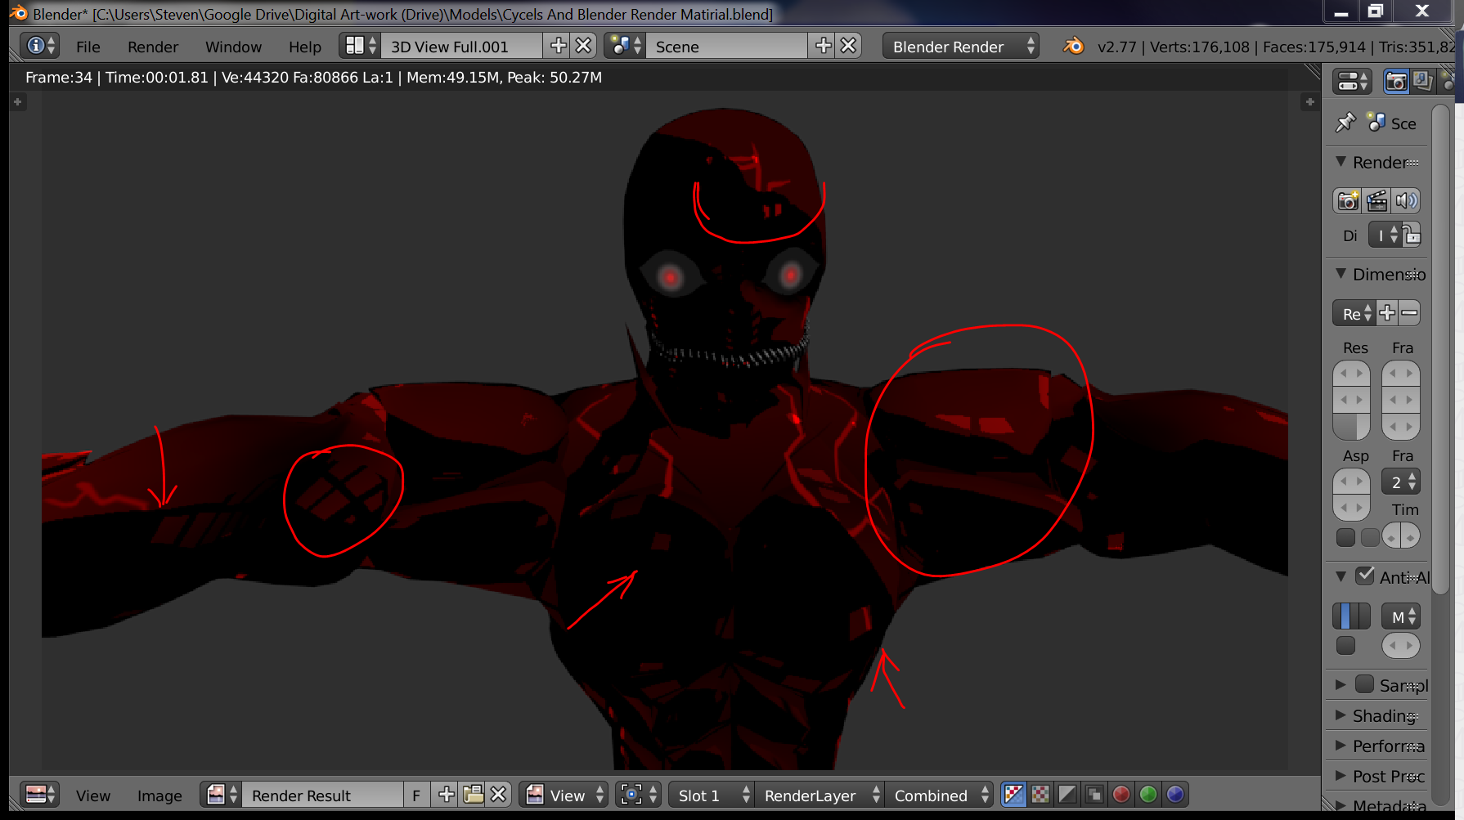This screenshot has width=1464, height=820.
Task: Toggle the pin icon in Properties panel
Action: 1345,123
